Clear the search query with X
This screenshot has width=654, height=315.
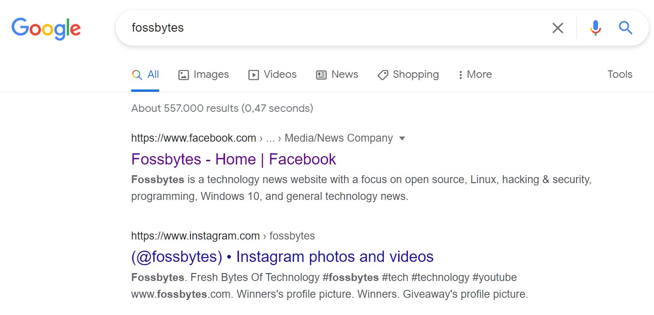557,28
